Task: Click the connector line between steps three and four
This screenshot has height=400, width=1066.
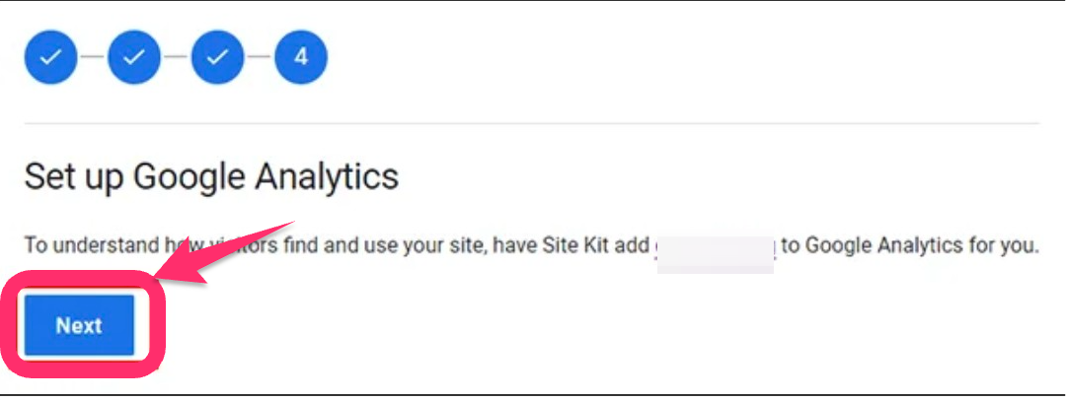Action: coord(259,57)
